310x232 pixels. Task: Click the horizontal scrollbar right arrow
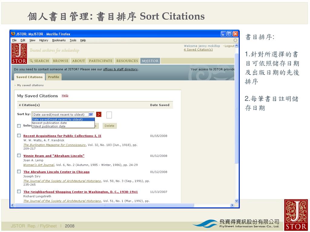232,205
